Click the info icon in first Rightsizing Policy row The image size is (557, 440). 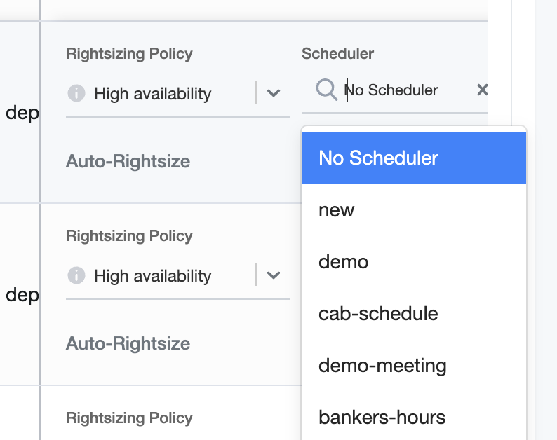pyautogui.click(x=76, y=93)
